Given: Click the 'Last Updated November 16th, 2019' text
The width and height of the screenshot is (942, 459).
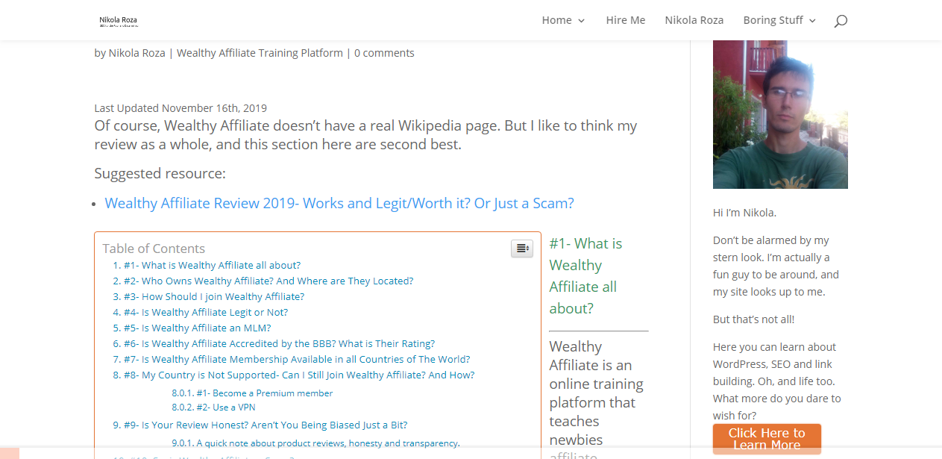Looking at the screenshot, I should [180, 108].
